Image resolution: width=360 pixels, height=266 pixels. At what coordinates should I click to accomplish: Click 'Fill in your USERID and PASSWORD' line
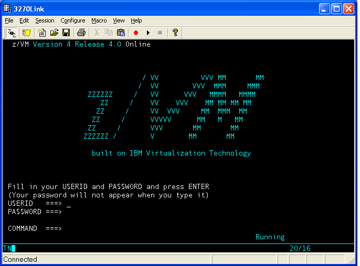tap(109, 186)
